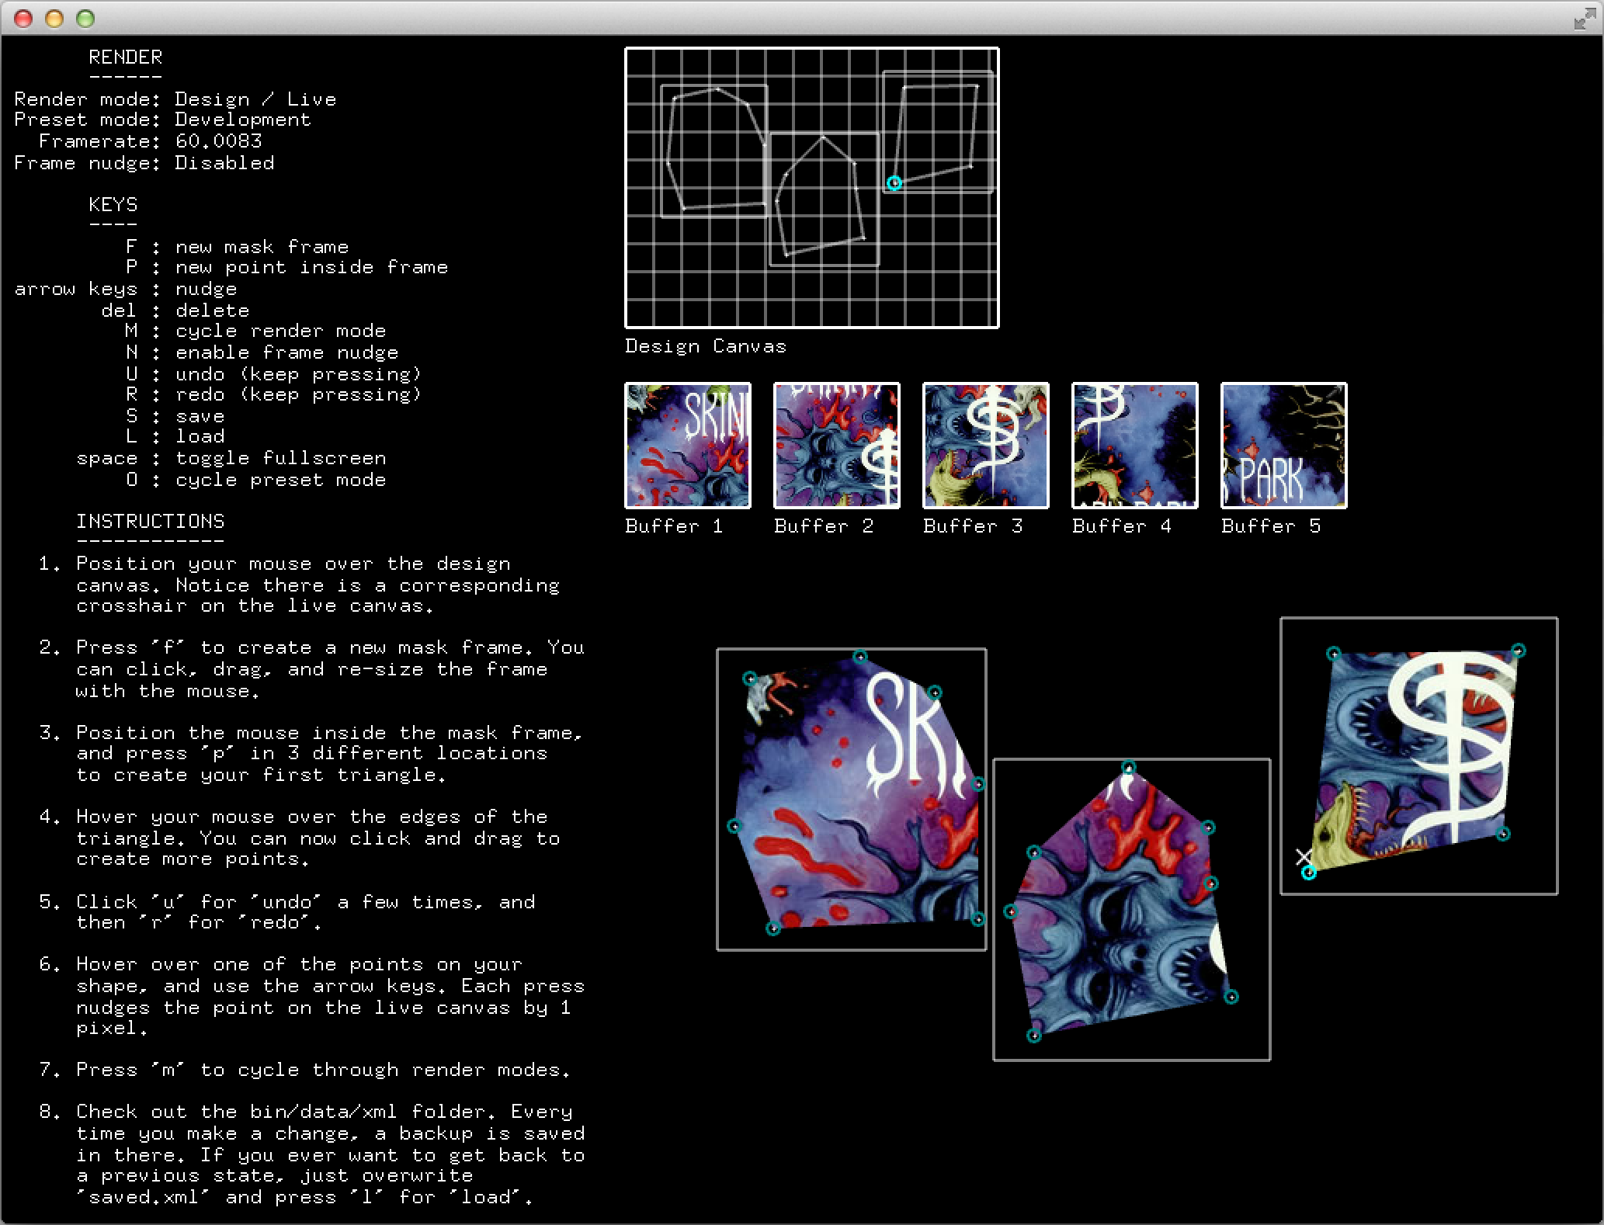Click the 'Design Canvas' label
Image resolution: width=1604 pixels, height=1225 pixels.
(706, 346)
